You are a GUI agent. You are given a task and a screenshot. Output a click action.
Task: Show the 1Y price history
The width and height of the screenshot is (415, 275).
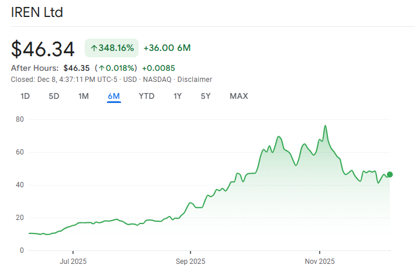178,96
